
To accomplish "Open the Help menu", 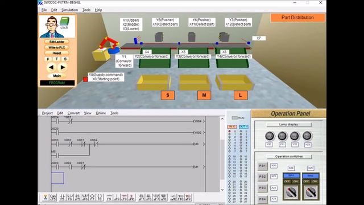I will coord(98,10).
